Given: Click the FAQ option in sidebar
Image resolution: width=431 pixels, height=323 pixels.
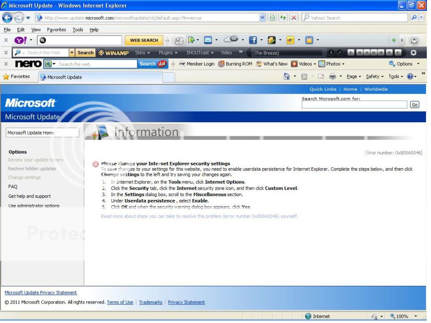Looking at the screenshot, I should (13, 186).
